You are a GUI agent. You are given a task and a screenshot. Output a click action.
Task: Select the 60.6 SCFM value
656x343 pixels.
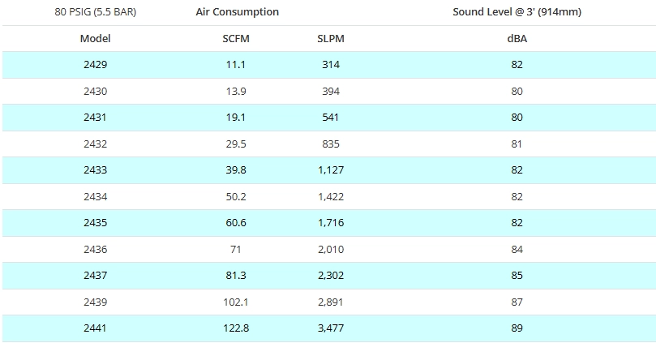tap(236, 223)
